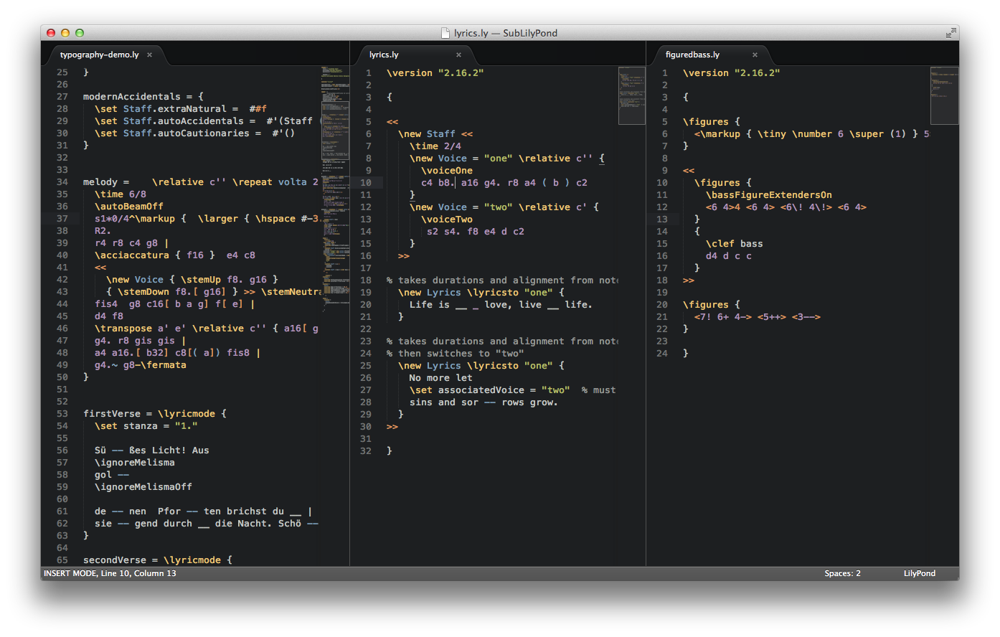Switch to the figuredbass.ly tab
1000x637 pixels.
[x=692, y=55]
